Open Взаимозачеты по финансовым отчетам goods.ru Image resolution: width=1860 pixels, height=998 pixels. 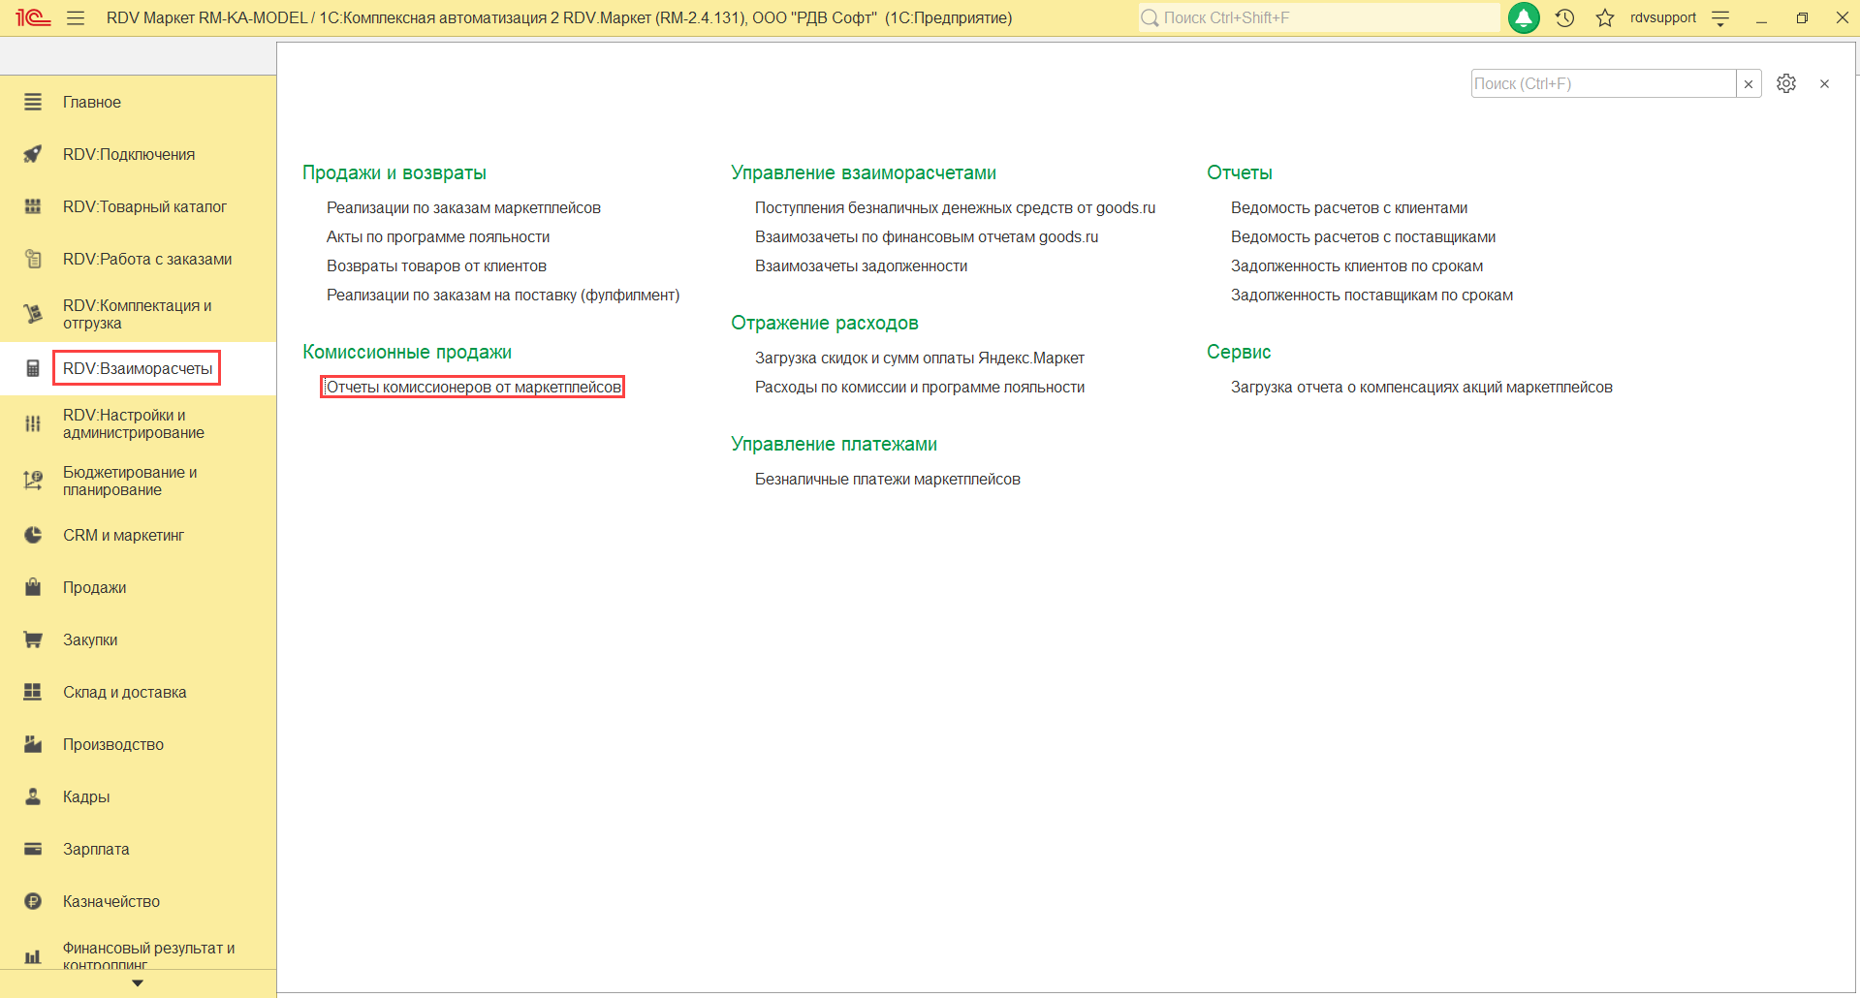tap(927, 236)
